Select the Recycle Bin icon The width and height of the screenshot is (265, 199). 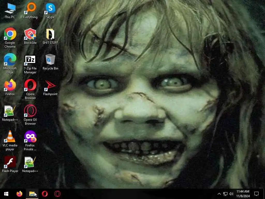[x=50, y=62]
